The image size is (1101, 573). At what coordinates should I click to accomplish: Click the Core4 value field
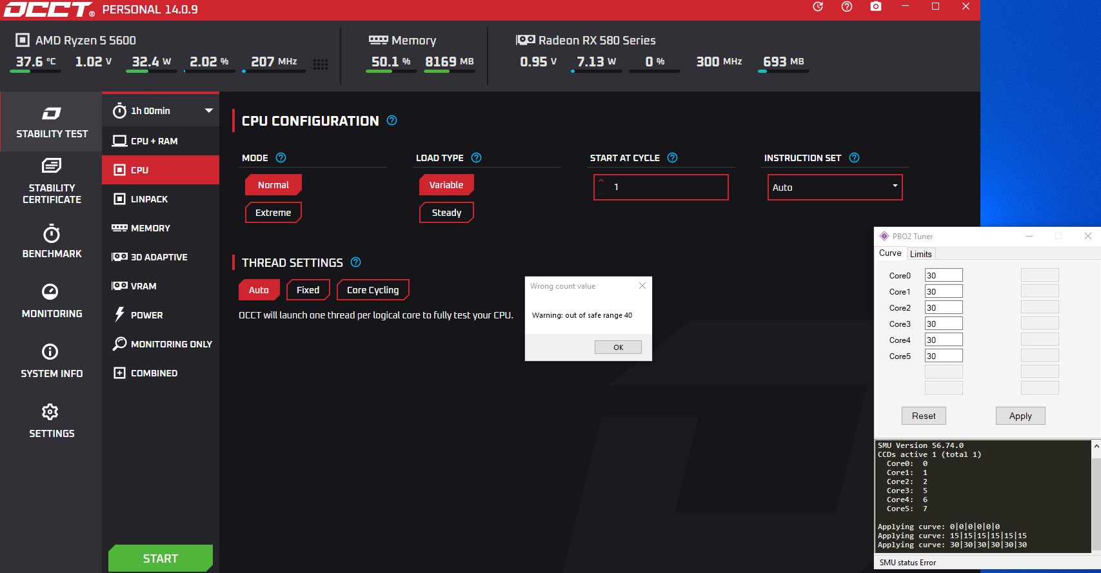(944, 340)
